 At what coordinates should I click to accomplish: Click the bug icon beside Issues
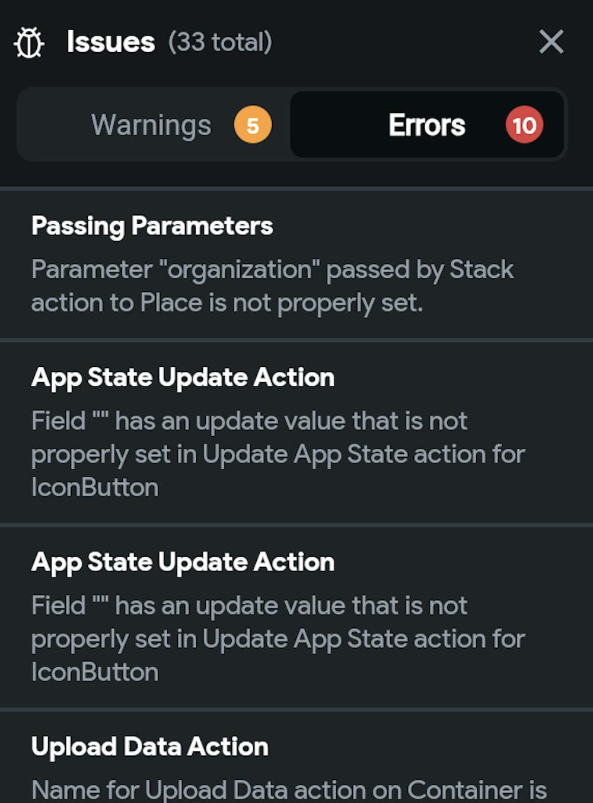29,43
